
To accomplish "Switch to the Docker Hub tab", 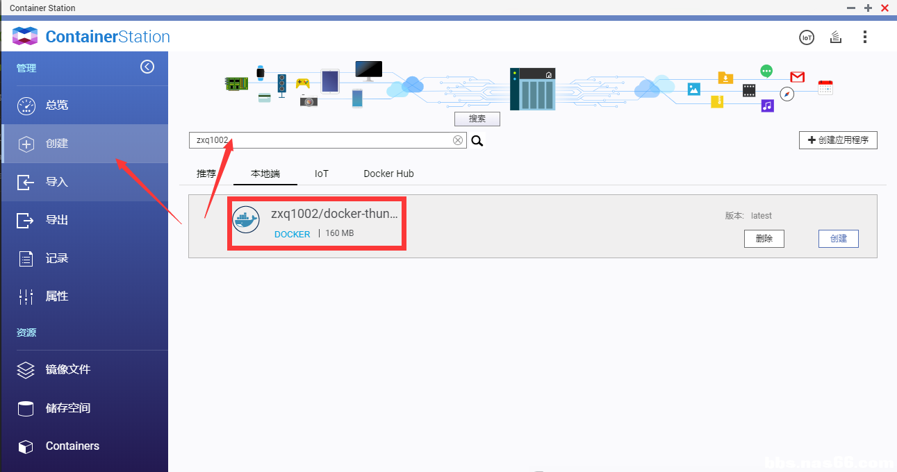I will click(x=388, y=174).
